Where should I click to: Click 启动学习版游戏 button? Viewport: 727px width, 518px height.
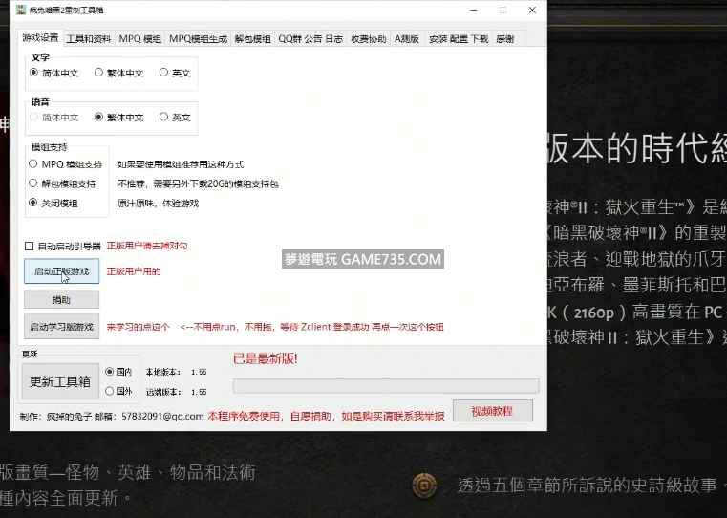pyautogui.click(x=62, y=327)
